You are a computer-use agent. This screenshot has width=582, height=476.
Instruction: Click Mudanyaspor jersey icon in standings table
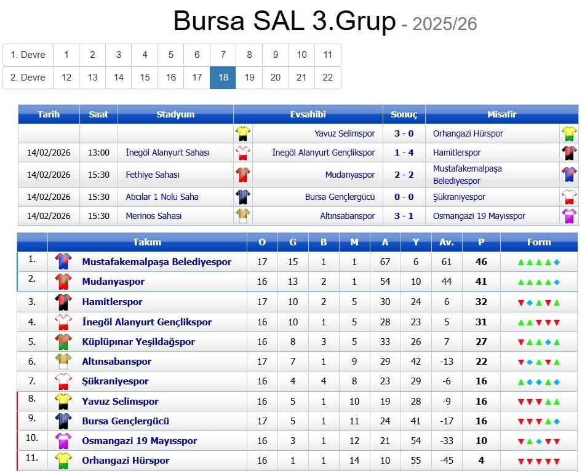tap(63, 282)
